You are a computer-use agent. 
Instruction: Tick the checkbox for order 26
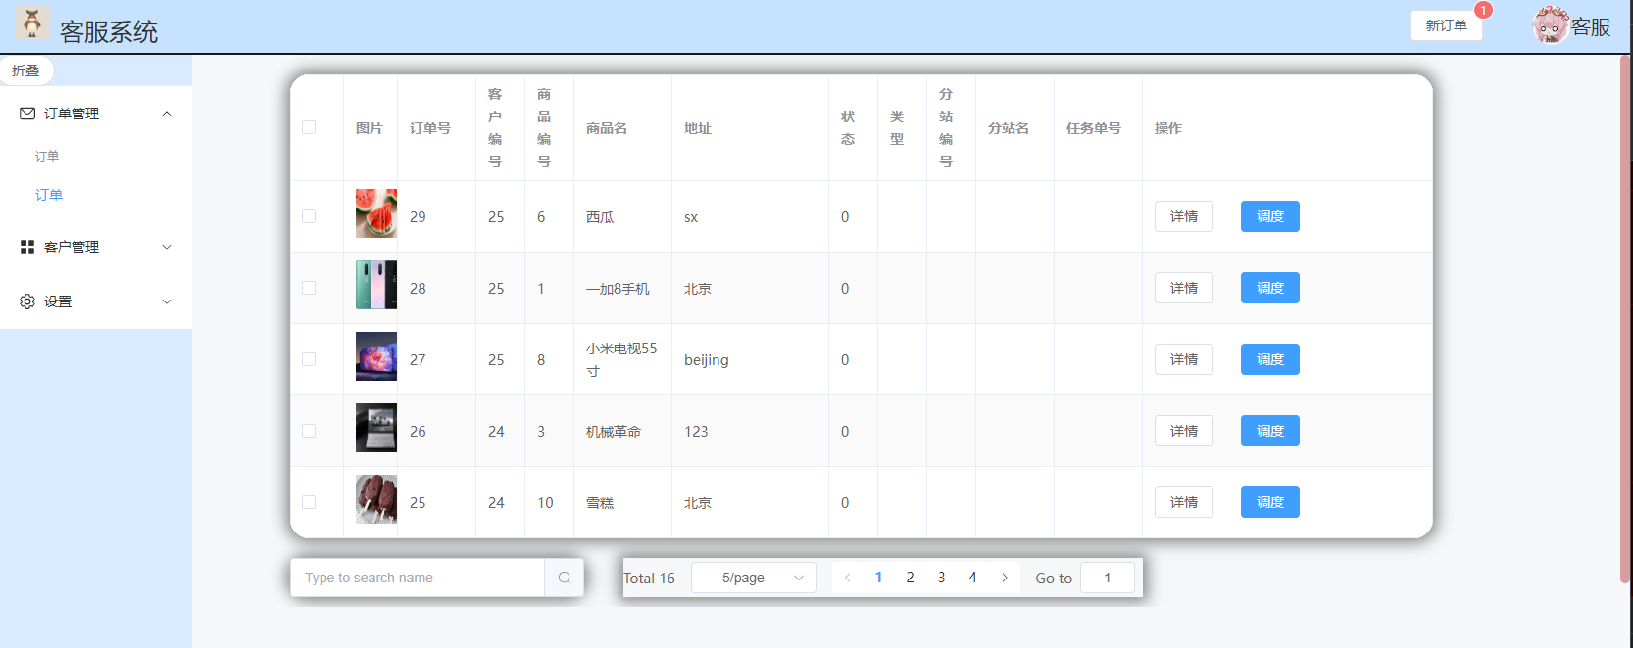(x=309, y=431)
